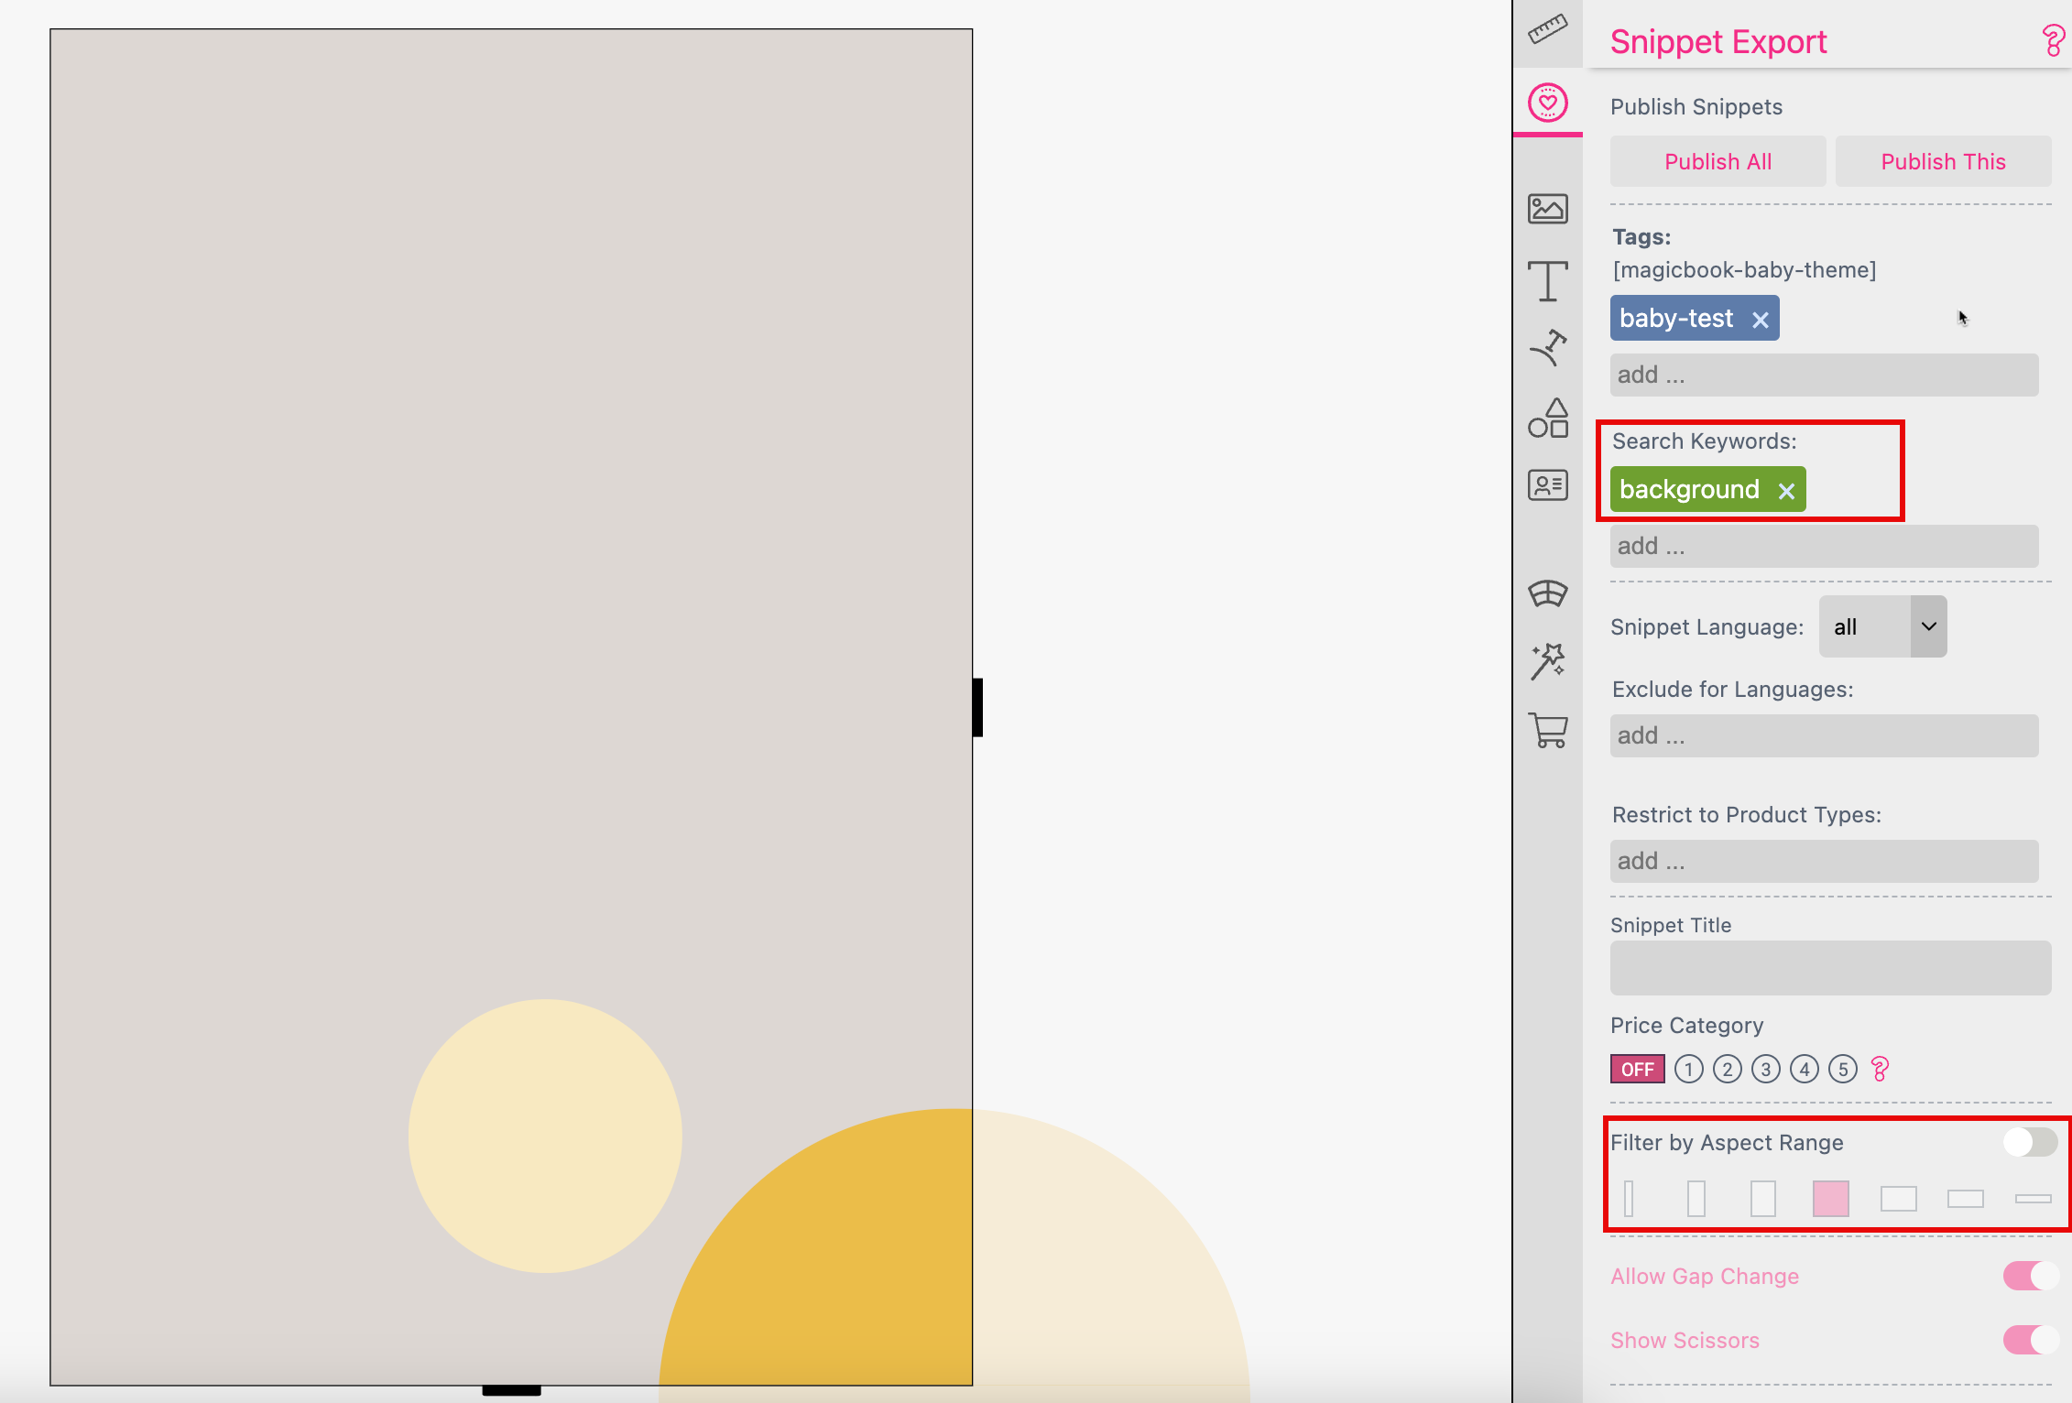The image size is (2072, 1403).
Task: Open Snippet Export help question mark
Action: [2052, 41]
